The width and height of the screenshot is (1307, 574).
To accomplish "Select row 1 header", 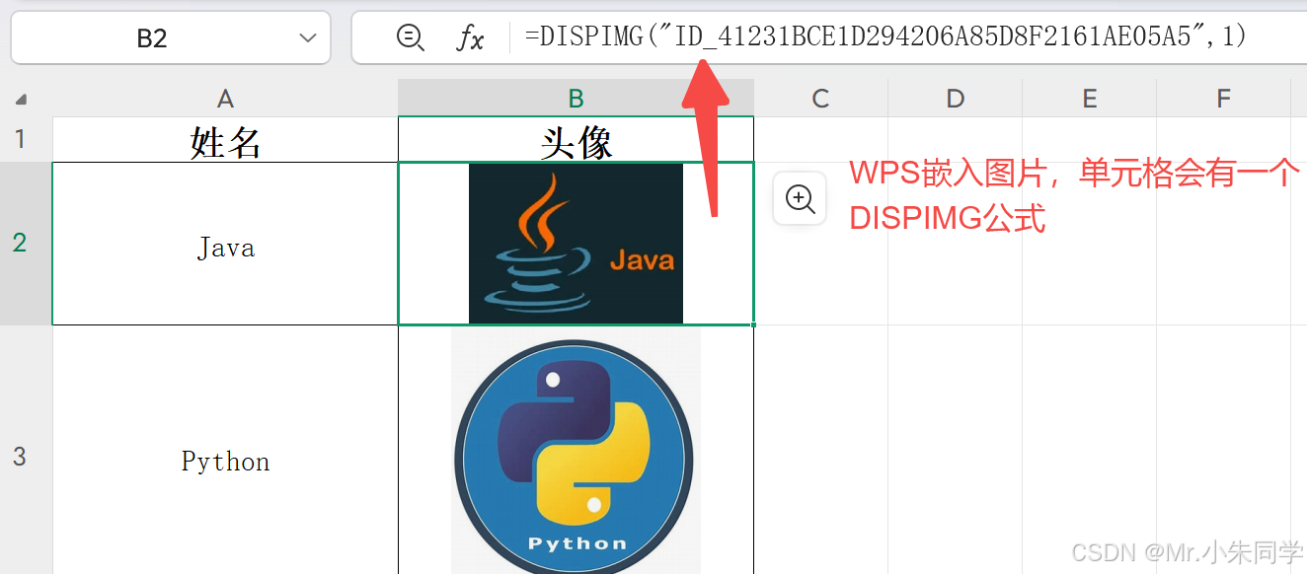I will pos(26,139).
